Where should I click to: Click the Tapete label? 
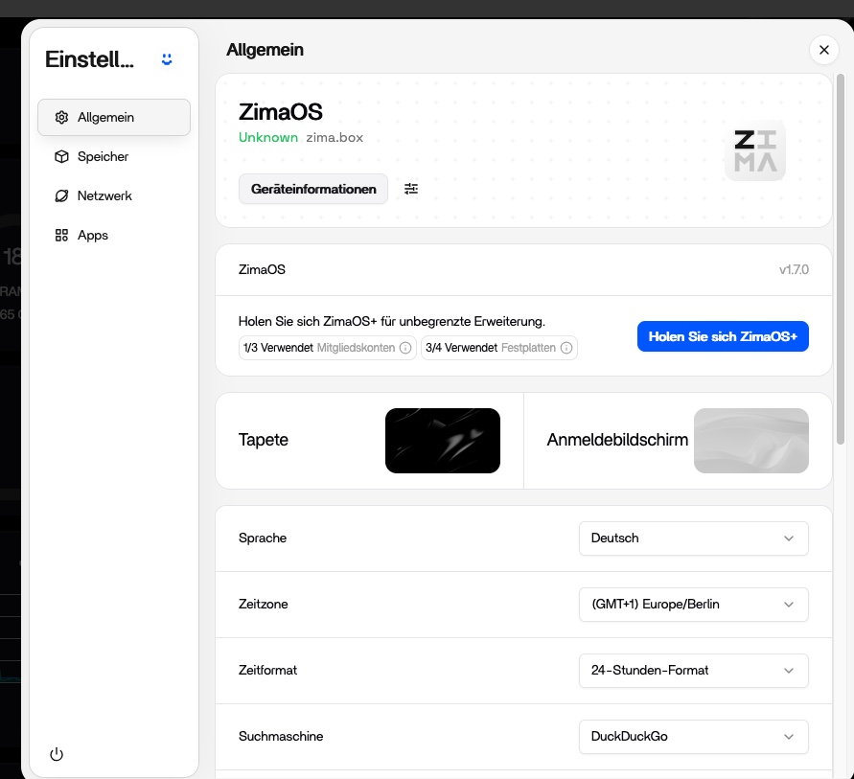[263, 440]
